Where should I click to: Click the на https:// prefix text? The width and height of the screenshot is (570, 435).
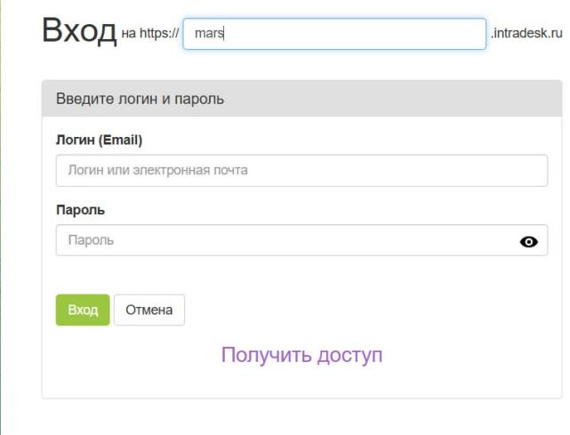pos(150,35)
